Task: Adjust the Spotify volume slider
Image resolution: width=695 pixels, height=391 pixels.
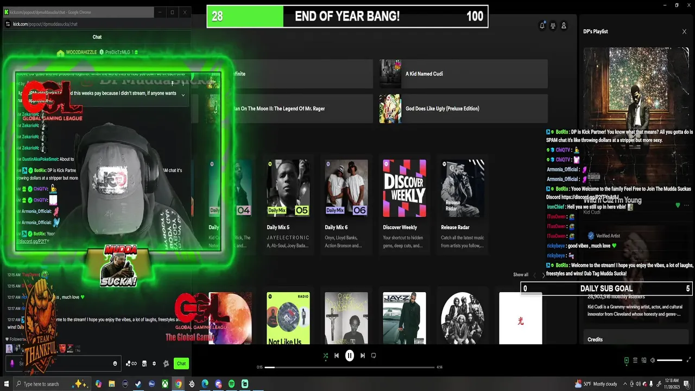Action: click(x=669, y=360)
